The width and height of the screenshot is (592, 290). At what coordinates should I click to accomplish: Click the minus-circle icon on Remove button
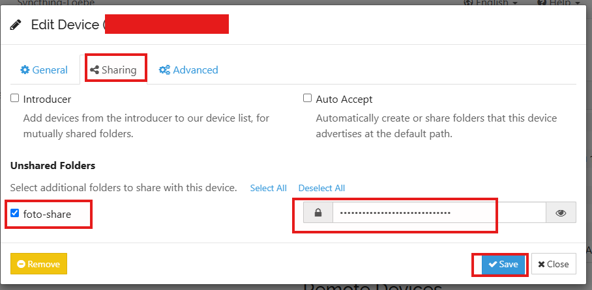[x=21, y=264]
